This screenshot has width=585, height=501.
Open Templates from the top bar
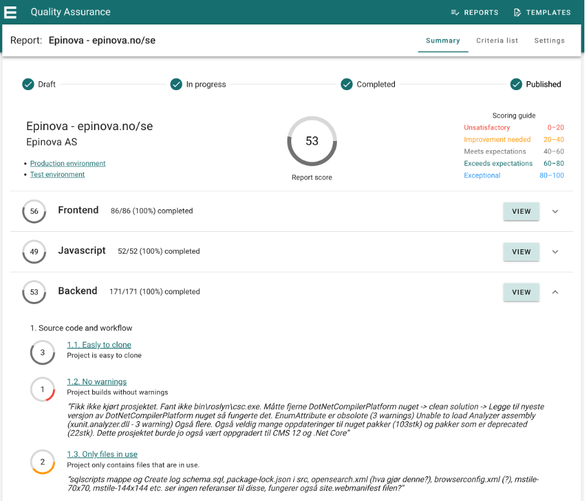coord(542,12)
